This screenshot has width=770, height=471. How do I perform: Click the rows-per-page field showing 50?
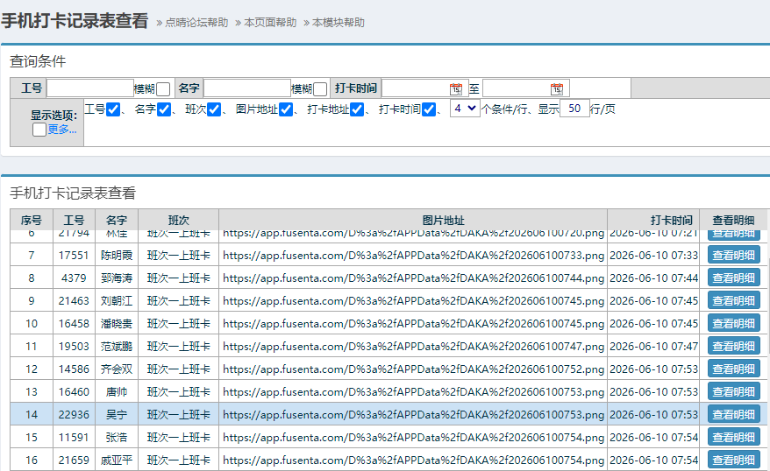[574, 109]
